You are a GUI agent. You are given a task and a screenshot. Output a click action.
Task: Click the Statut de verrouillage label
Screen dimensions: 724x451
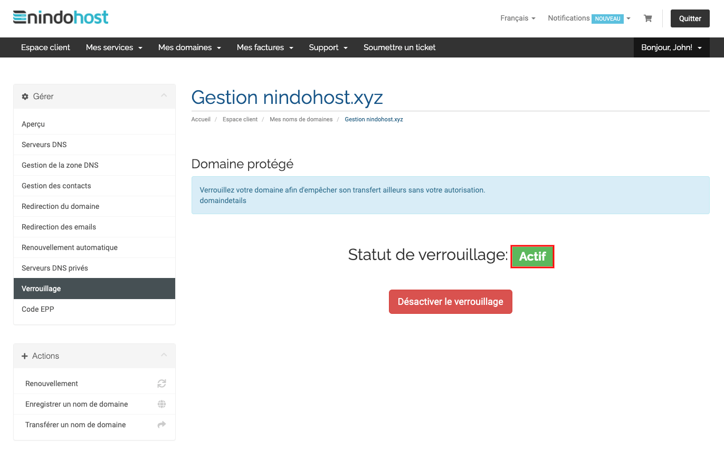pos(428,255)
